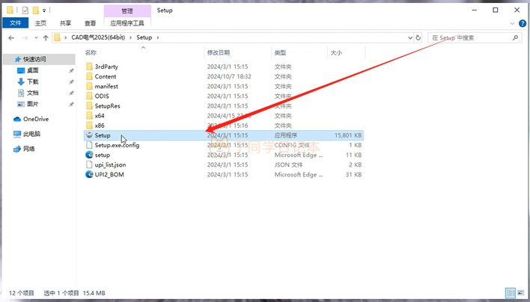530x302 pixels.
Task: Sort by the 修改日期 column header
Action: pos(219,52)
